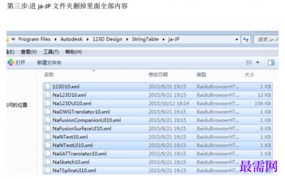
Task: Select file icon of NaSATTranslator10.xml
Action: pyautogui.click(x=48, y=153)
